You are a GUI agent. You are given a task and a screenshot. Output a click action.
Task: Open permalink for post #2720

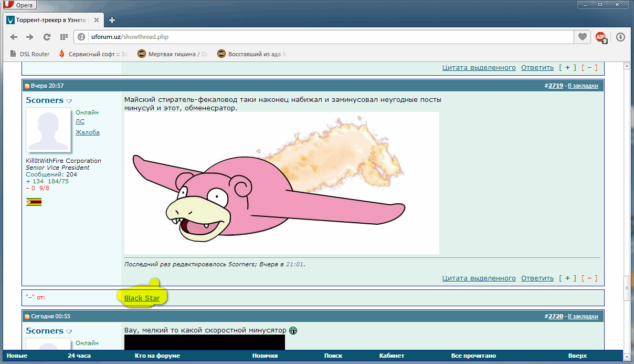point(555,316)
